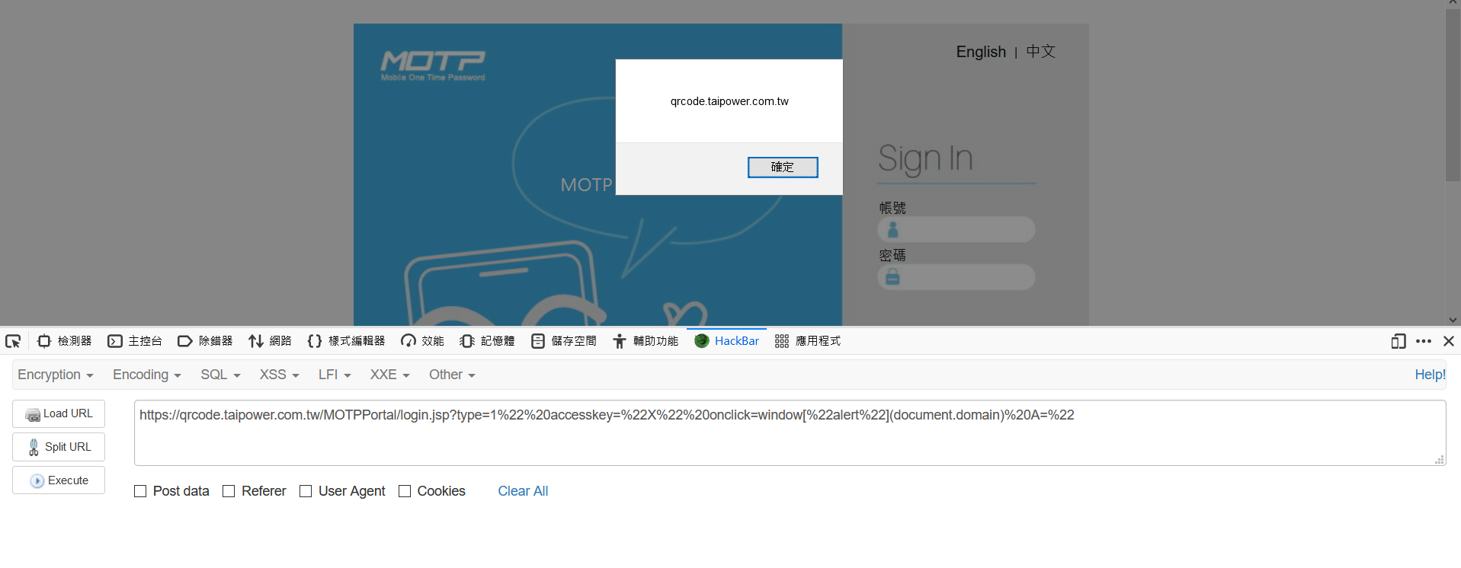
Task: Click the 密碼 password input field
Action: (956, 277)
